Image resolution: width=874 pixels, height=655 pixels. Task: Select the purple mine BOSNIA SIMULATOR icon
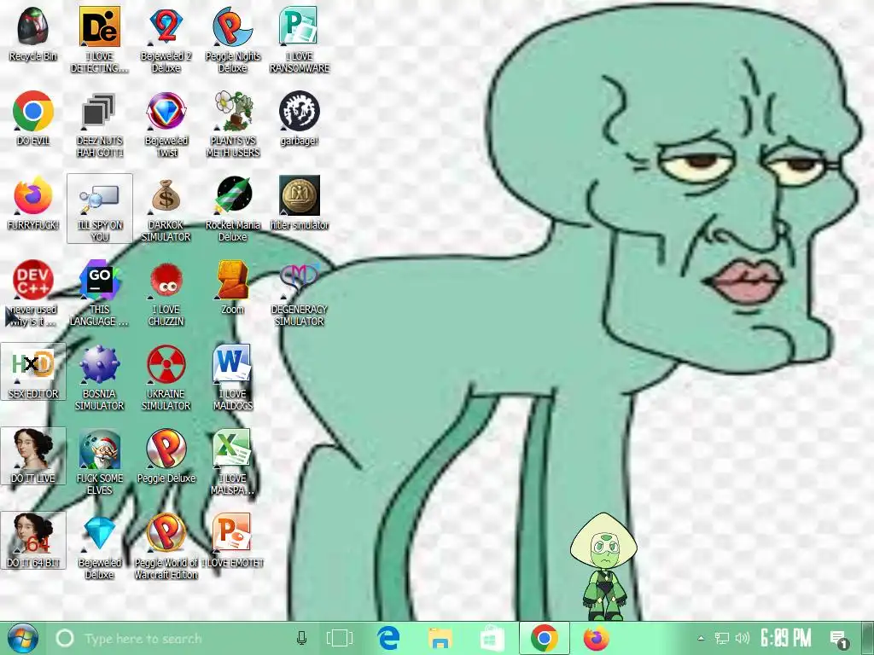99,365
